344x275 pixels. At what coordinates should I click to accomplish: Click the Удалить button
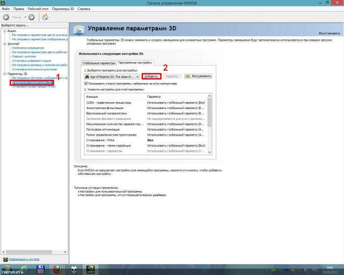tap(172, 76)
